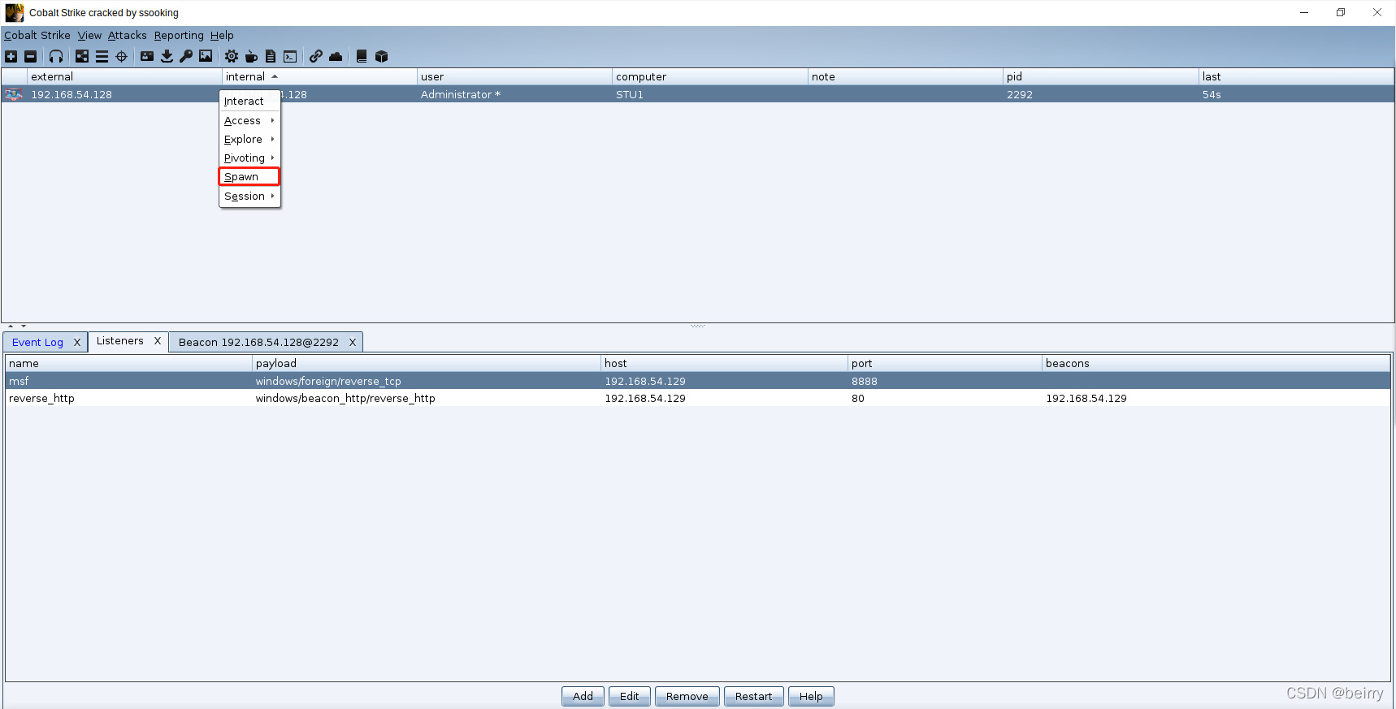Click the Remove listener button

pyautogui.click(x=687, y=696)
